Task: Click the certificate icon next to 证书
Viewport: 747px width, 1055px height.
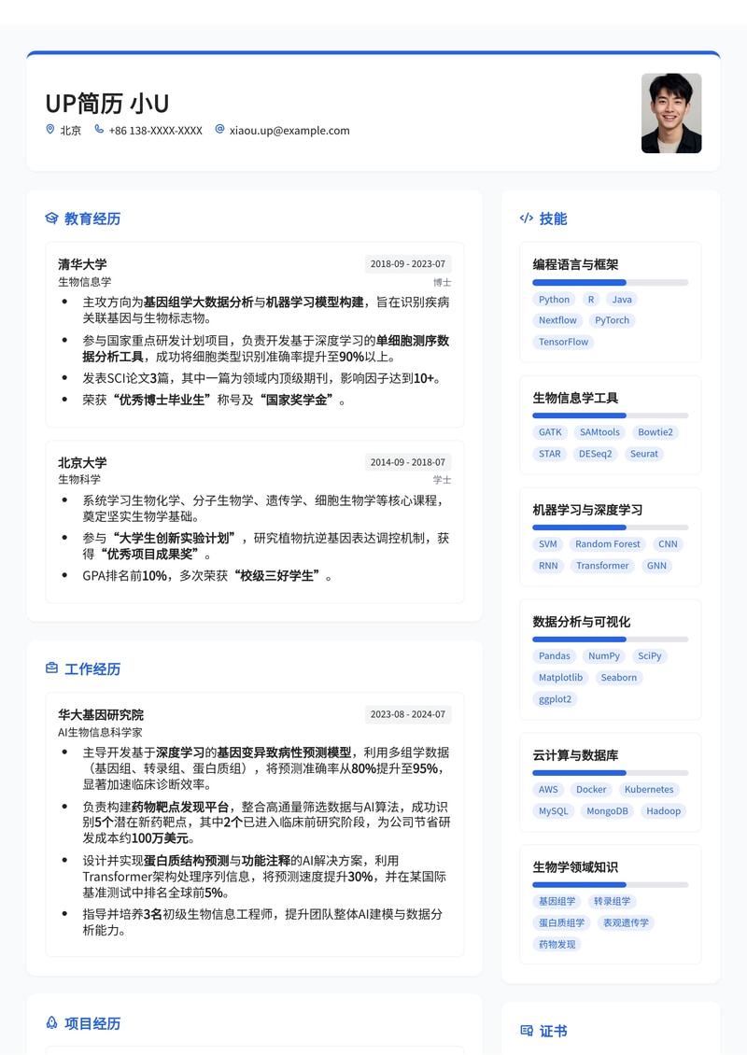Action: pos(526,1030)
